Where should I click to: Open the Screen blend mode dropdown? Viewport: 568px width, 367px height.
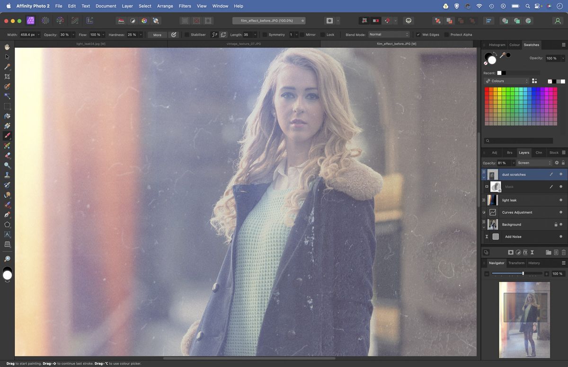(x=534, y=162)
